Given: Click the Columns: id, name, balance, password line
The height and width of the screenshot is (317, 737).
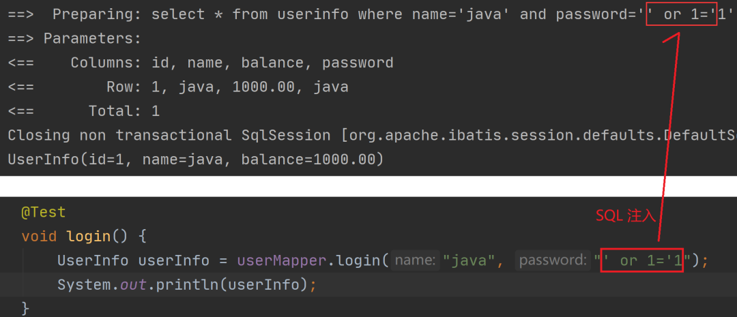Looking at the screenshot, I should tap(201, 63).
